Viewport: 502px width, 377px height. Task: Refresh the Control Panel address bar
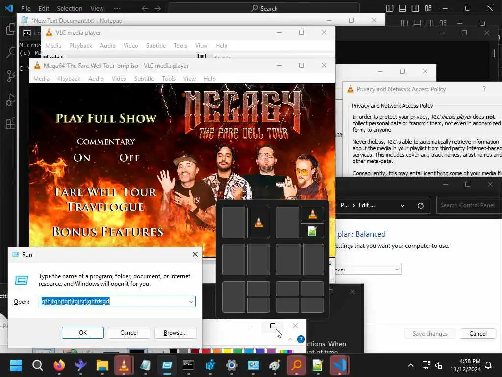coord(420,206)
